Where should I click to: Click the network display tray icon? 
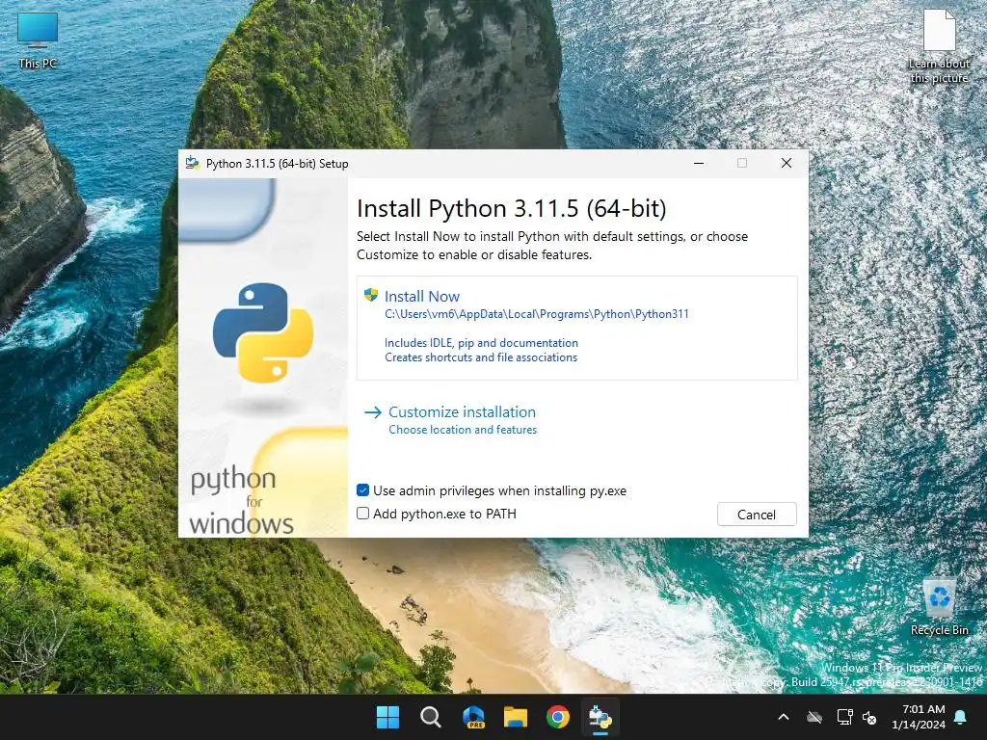[844, 717]
